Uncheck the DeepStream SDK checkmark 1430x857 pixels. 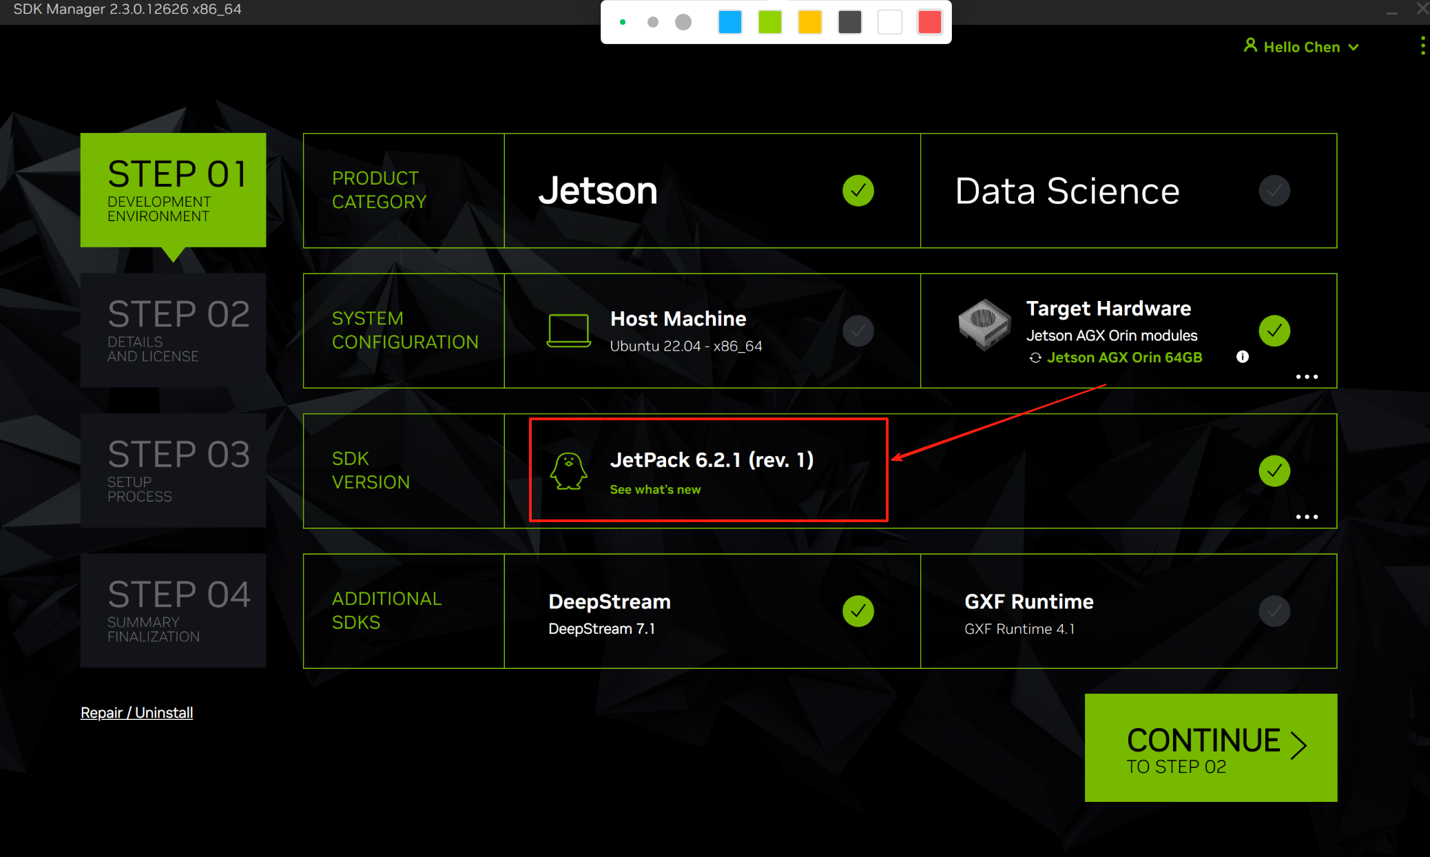[858, 611]
